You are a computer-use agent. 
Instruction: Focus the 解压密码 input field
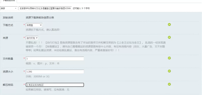[55, 85]
